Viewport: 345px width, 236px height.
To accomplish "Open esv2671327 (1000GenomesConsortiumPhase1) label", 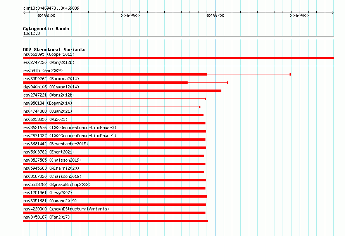I will (70, 136).
